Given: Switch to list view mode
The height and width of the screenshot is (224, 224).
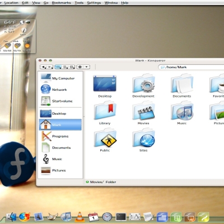Looking at the screenshot, I should [65, 67].
